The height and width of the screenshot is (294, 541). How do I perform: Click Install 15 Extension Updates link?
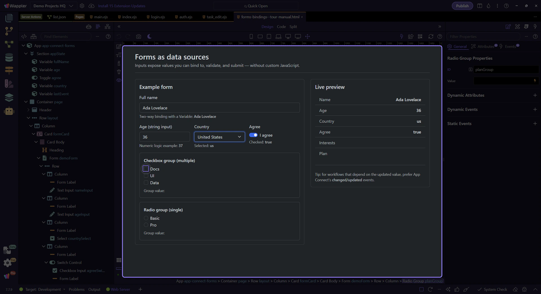point(121,6)
